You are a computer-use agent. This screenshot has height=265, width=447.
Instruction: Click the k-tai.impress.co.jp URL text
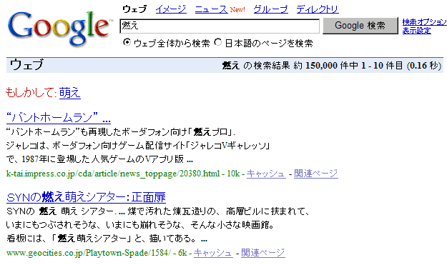(x=113, y=174)
